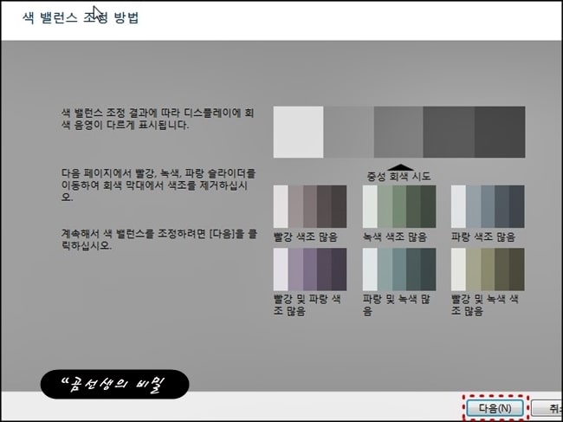Select the 파랑 색조 많음 sample swatch

coord(488,206)
